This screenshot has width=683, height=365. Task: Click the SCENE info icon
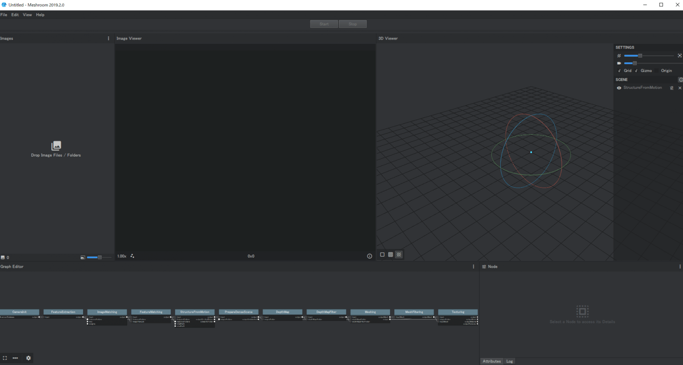coord(680,80)
